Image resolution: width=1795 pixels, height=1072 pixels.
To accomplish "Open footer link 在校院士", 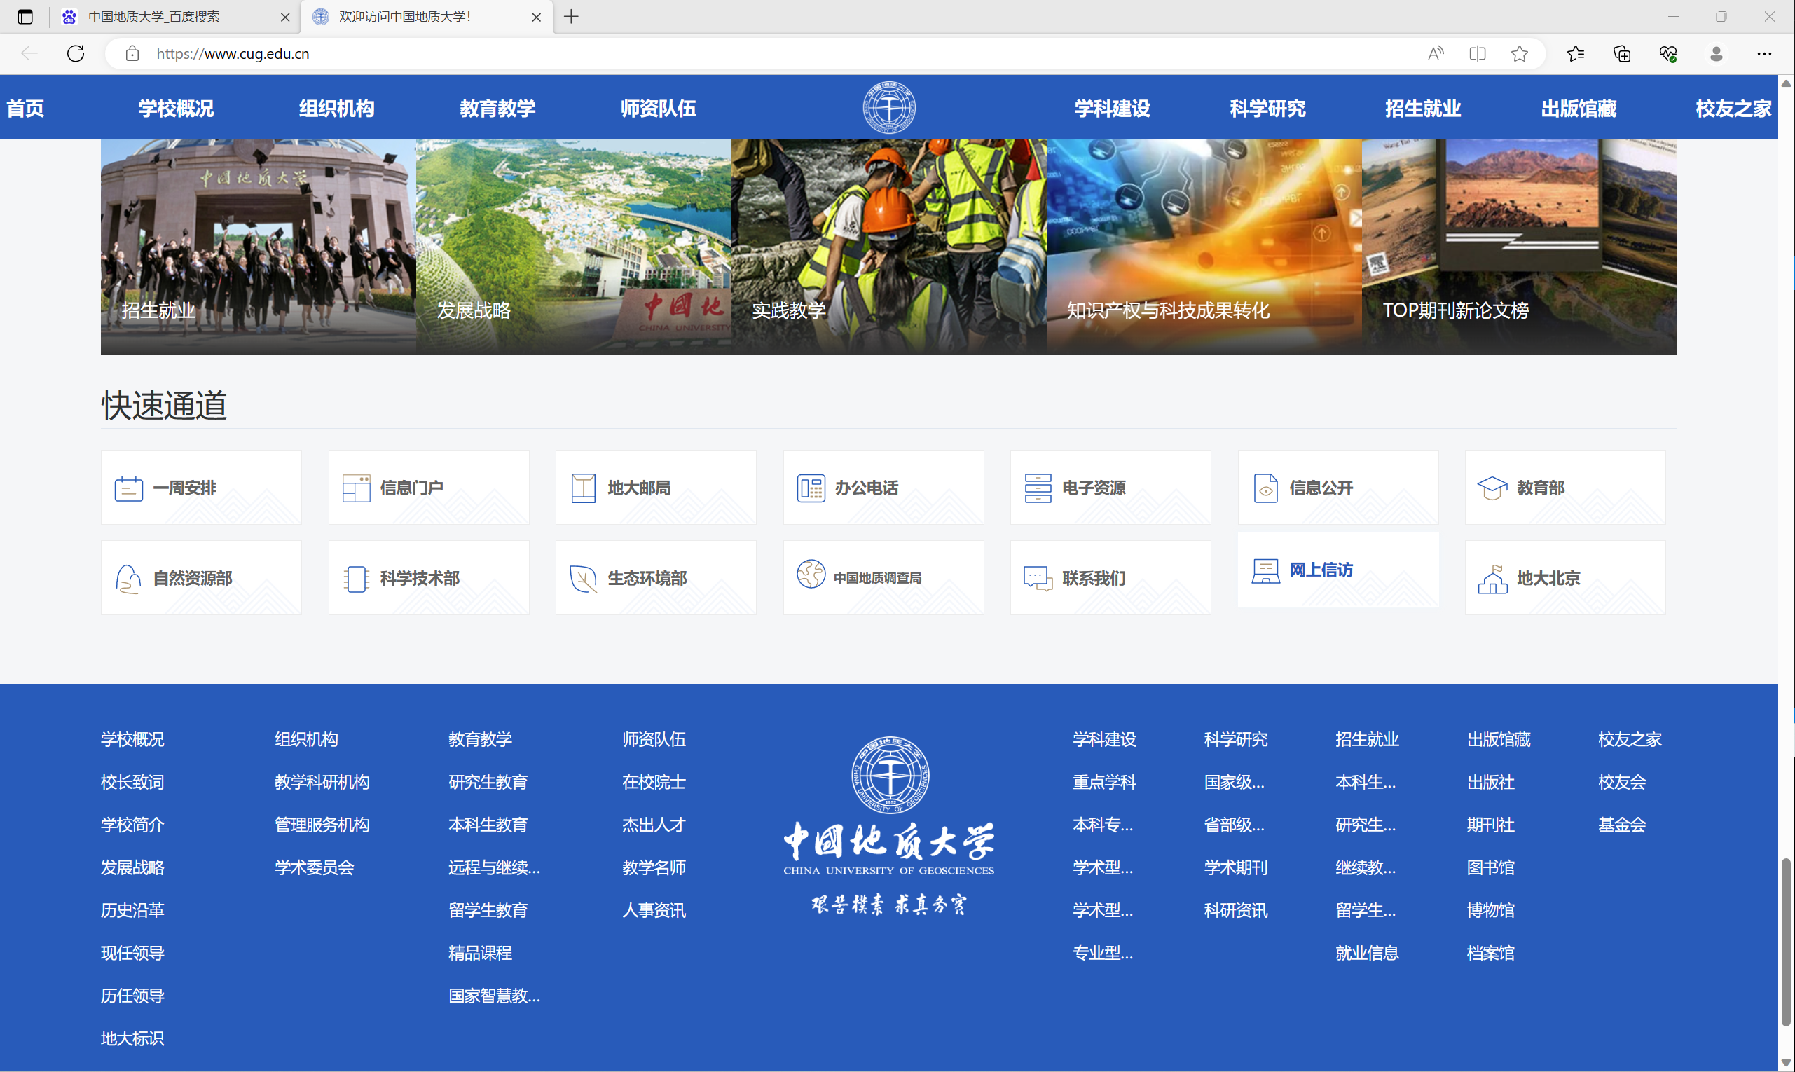I will coord(654,783).
